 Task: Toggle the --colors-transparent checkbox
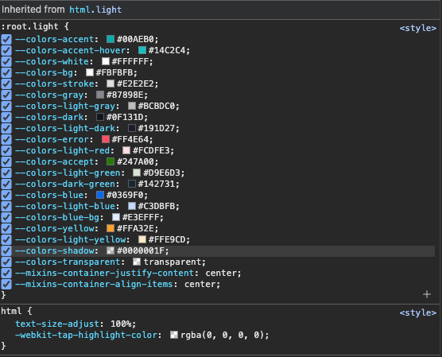pyautogui.click(x=6, y=262)
